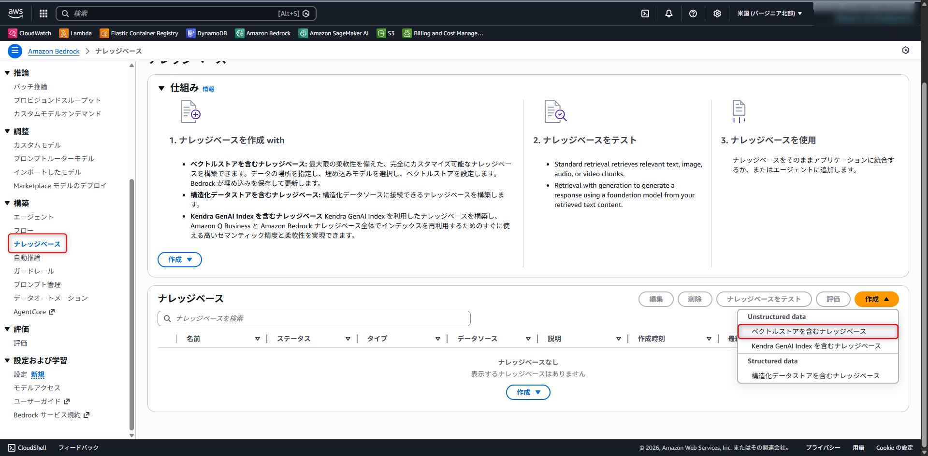Open S3 from the favorites bar
928x456 pixels.
point(386,33)
